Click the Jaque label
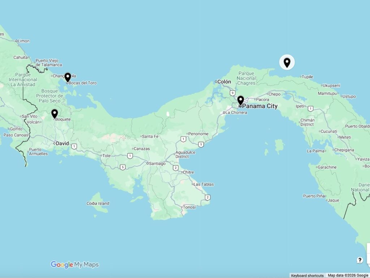The height and width of the screenshot is (278, 370). coord(334,200)
